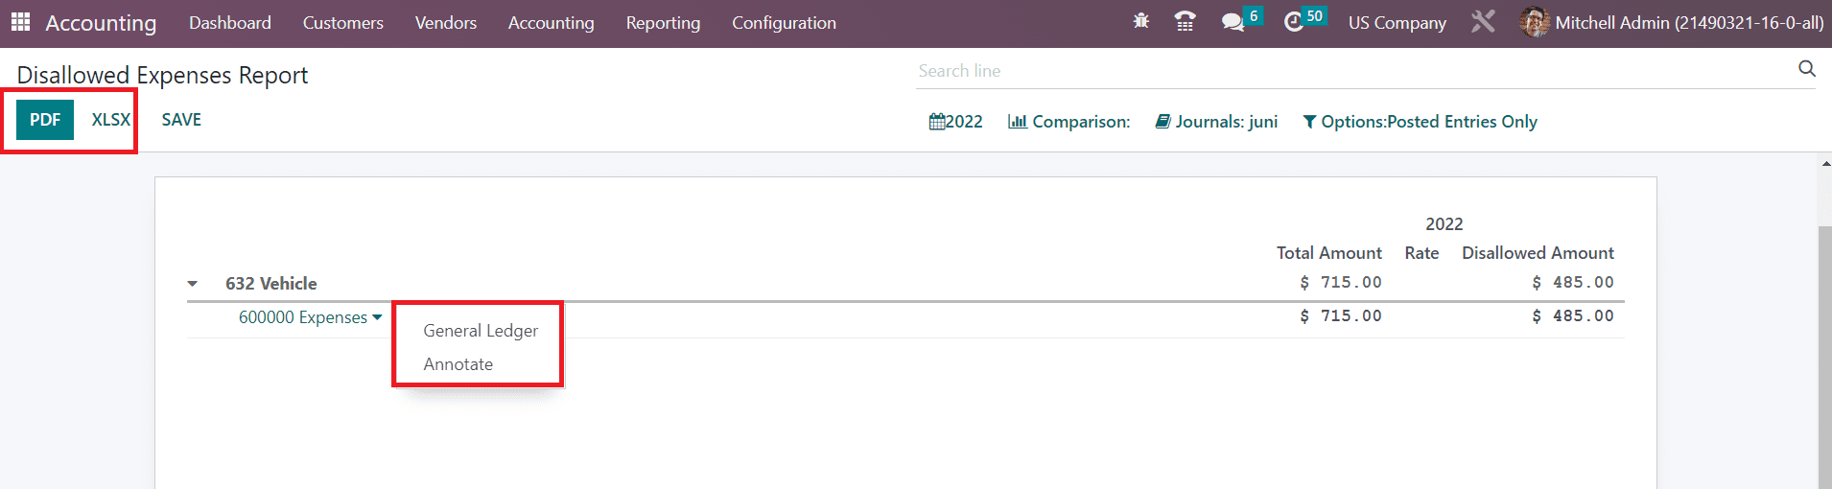Collapse the 632 Vehicle row
This screenshot has width=1832, height=489.
click(193, 284)
